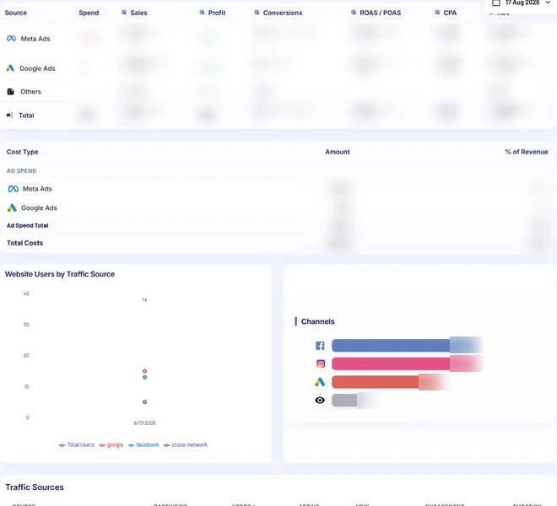The image size is (557, 506).
Task: Click the Google Ads logo under Ad Spend
Action: 12,207
